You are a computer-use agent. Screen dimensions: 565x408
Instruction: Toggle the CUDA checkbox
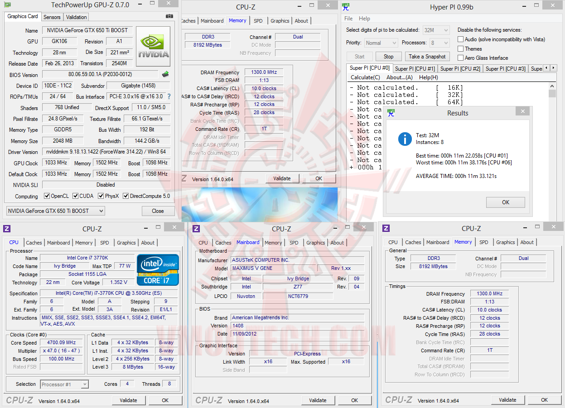(x=75, y=196)
